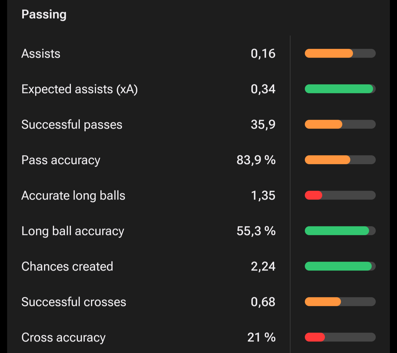
Task: Click the red Cross accuracy bar
Action: [x=315, y=337]
